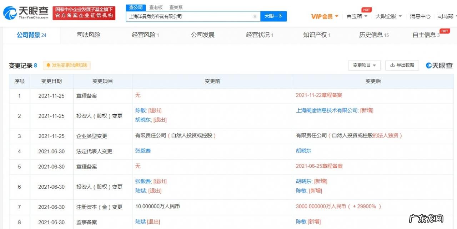
Task: Click the HOT badge above 百宝箱
Action: click(x=366, y=10)
